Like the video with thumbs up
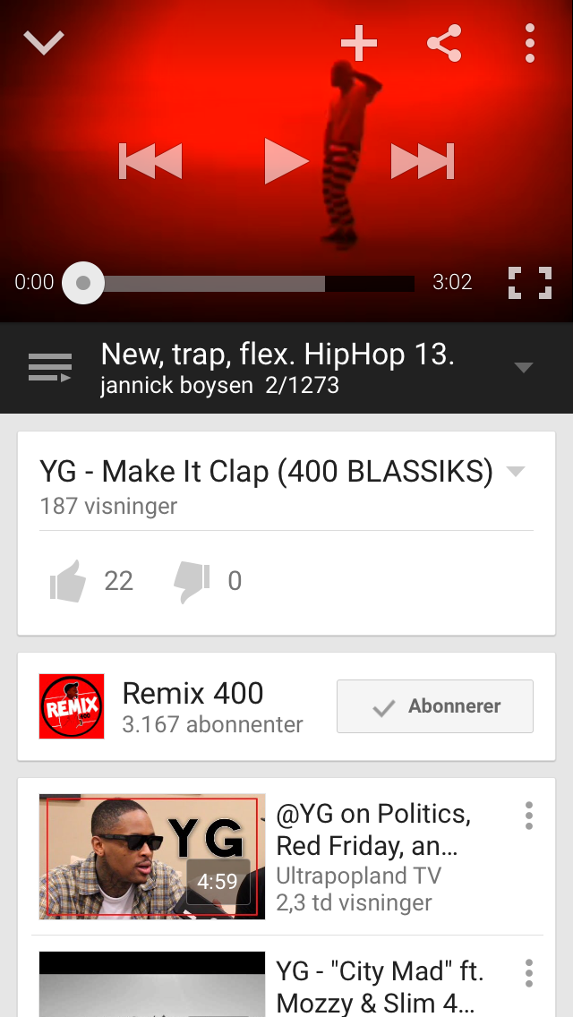Image resolution: width=573 pixels, height=1017 pixels. (x=68, y=580)
